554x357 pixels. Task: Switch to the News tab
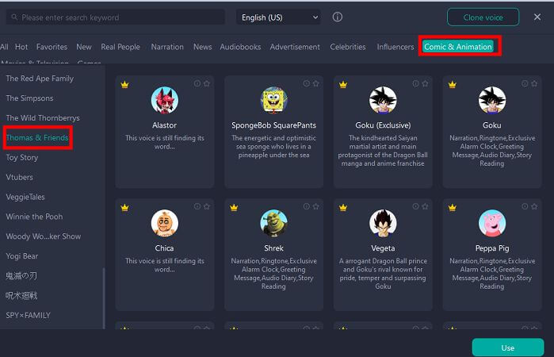coord(202,47)
